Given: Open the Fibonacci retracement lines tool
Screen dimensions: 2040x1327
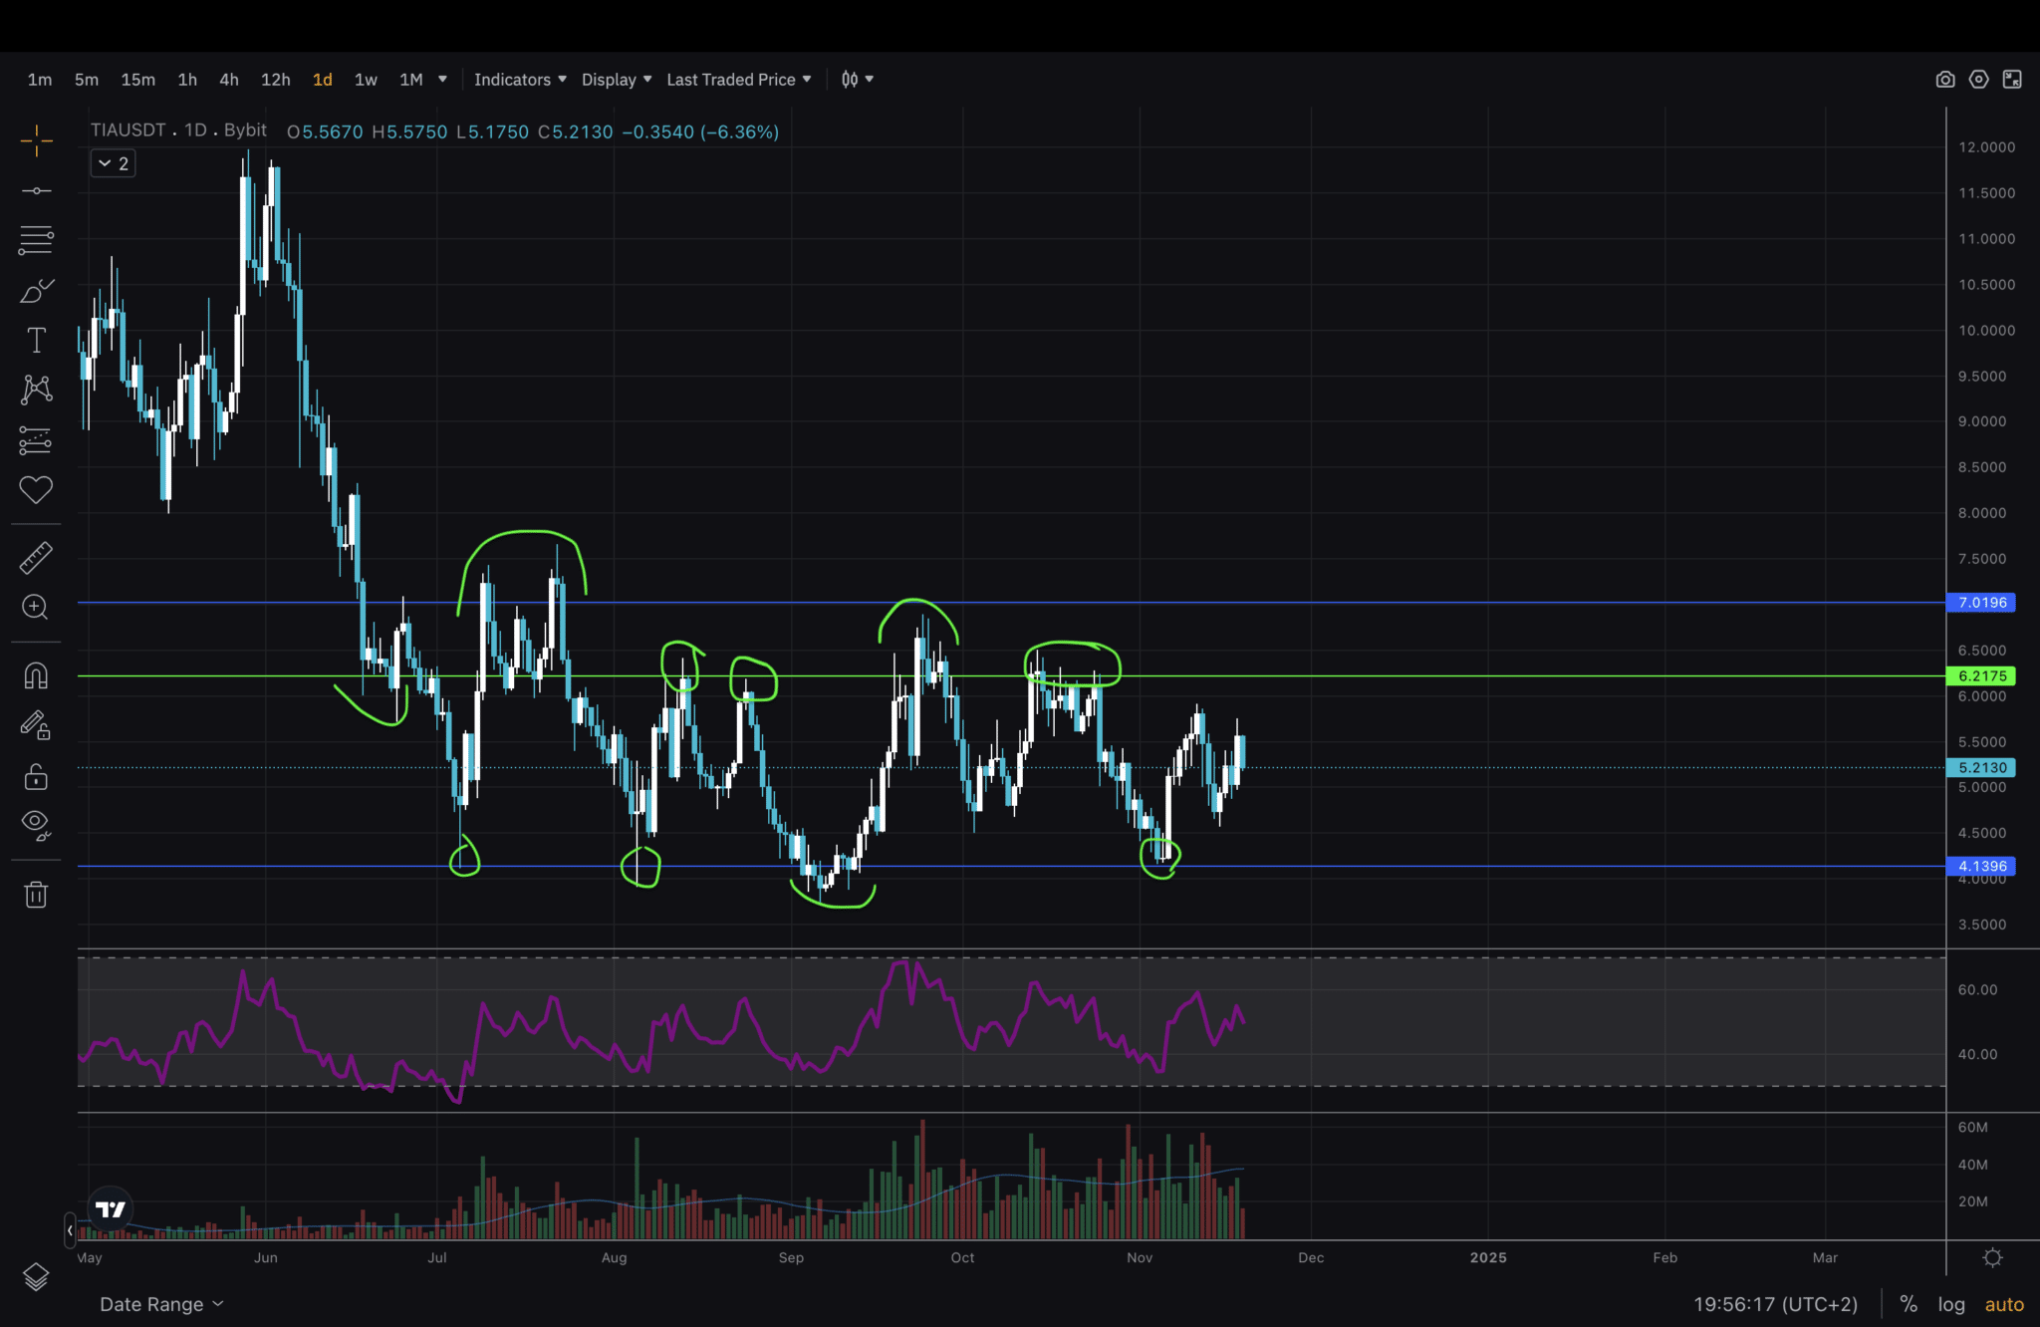Looking at the screenshot, I should [36, 239].
